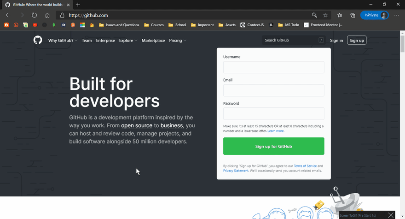The image size is (405, 219).
Task: Open the Favorites list icon
Action: (340, 15)
